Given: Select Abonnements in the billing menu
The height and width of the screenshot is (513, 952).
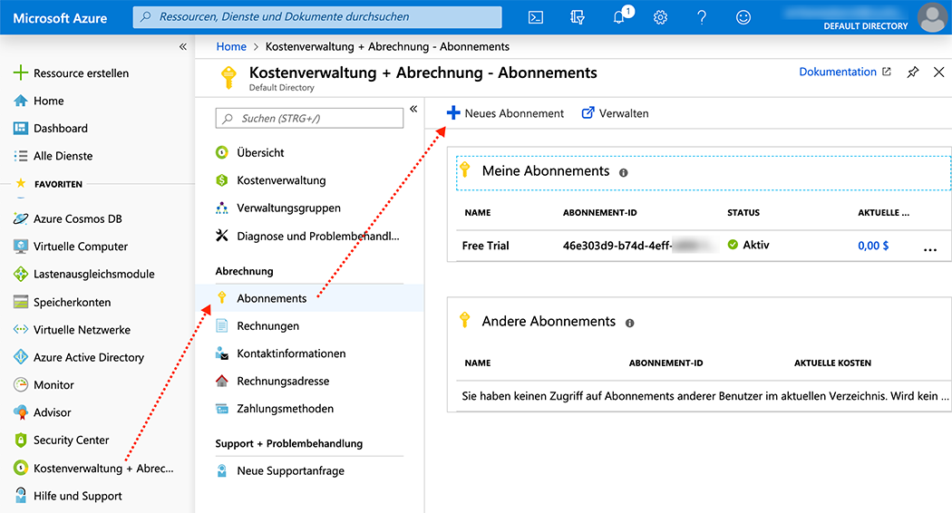Looking at the screenshot, I should [x=310, y=298].
